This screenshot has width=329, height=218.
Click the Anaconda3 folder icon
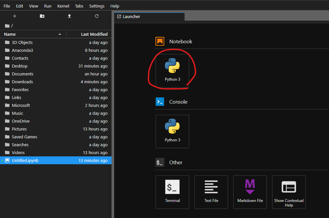7,50
